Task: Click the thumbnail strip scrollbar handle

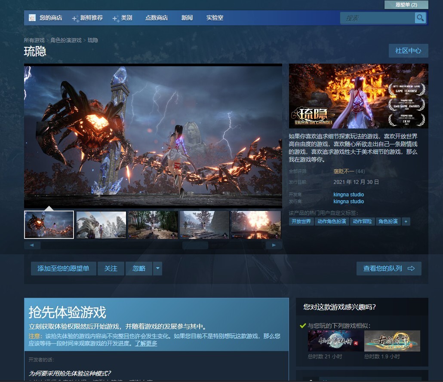Action: [x=195, y=245]
